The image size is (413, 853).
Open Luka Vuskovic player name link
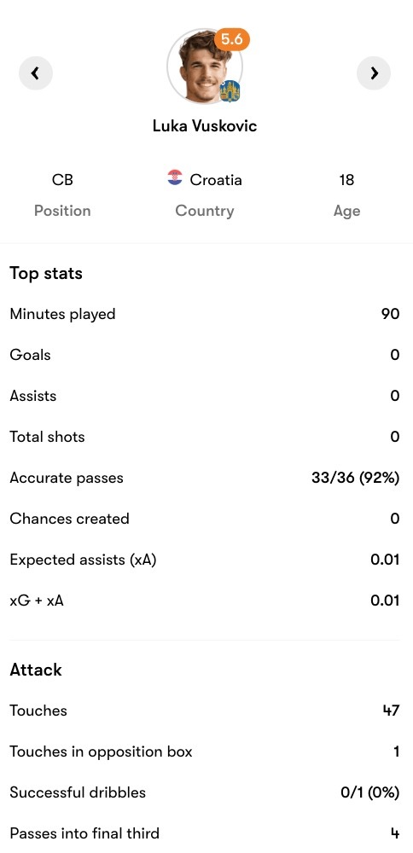pyautogui.click(x=205, y=126)
